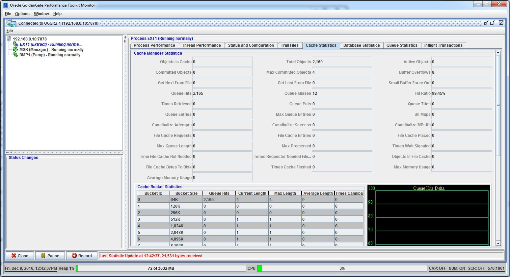This screenshot has height=277, width=510.
Task: Click the 2,048K bucket size cell
Action: (x=186, y=232)
